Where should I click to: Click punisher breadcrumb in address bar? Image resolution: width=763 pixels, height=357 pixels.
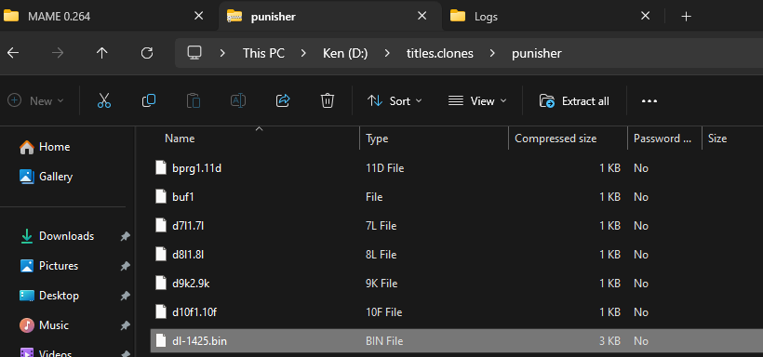pyautogui.click(x=537, y=53)
